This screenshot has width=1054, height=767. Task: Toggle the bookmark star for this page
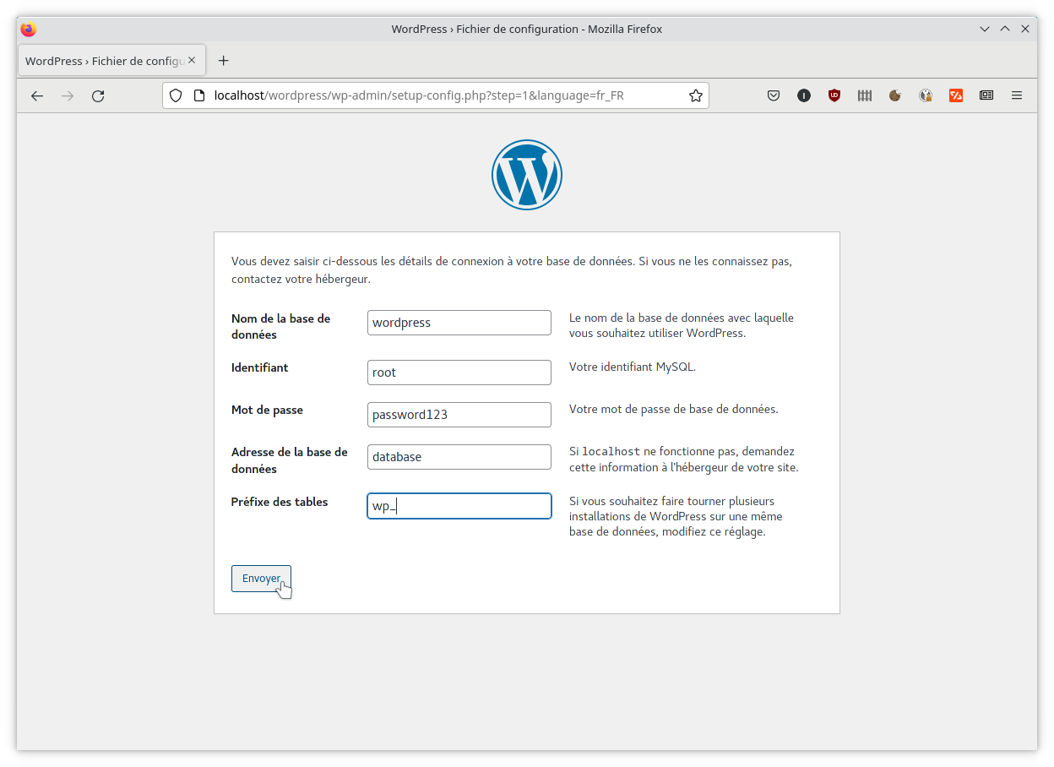[x=695, y=95]
